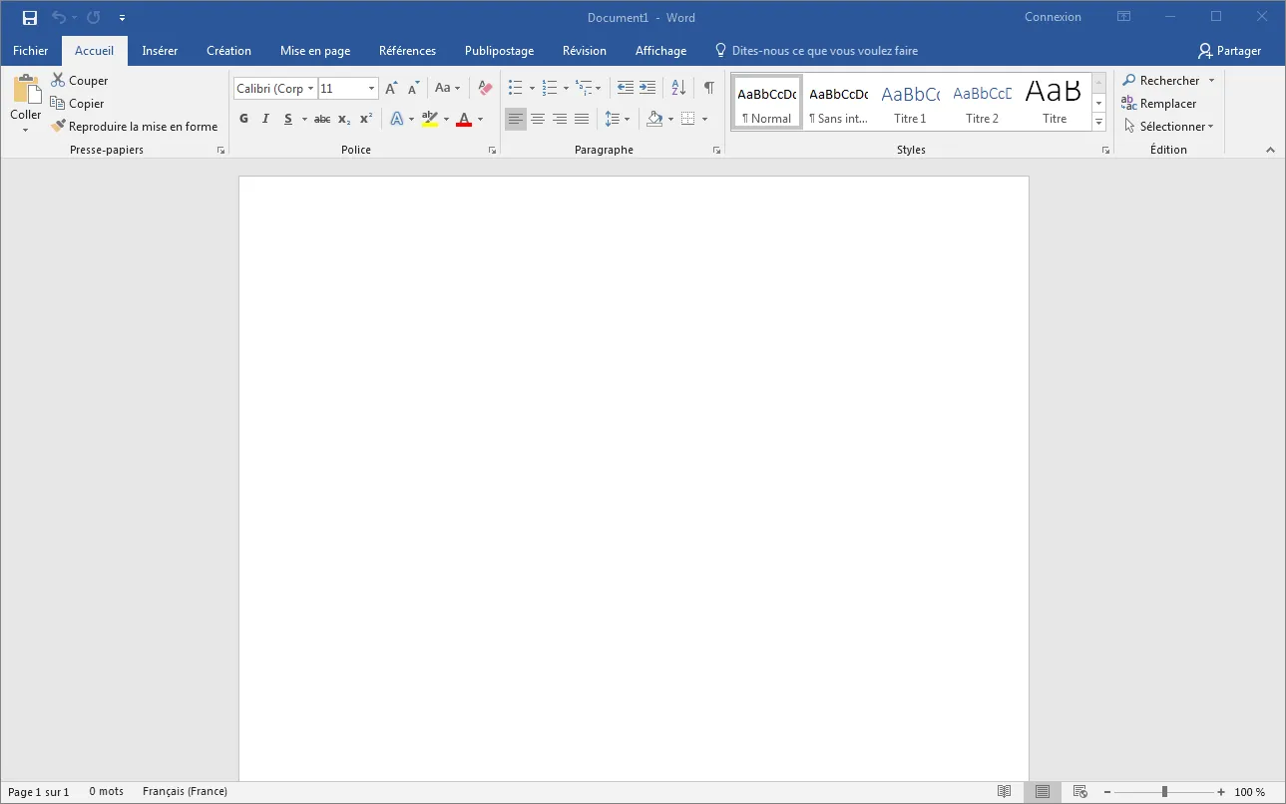The image size is (1286, 804).
Task: Click the text highlight yellow color button
Action: click(430, 119)
